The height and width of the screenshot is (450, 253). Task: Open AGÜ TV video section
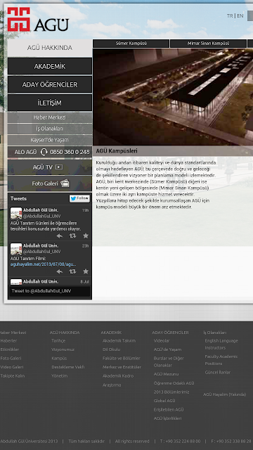(x=50, y=167)
